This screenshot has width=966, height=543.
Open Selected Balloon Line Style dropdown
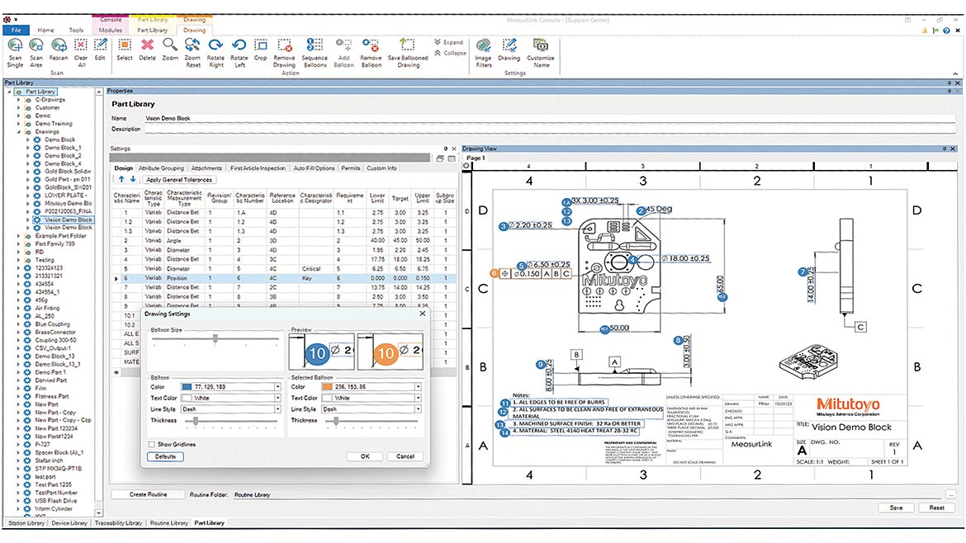coord(418,408)
